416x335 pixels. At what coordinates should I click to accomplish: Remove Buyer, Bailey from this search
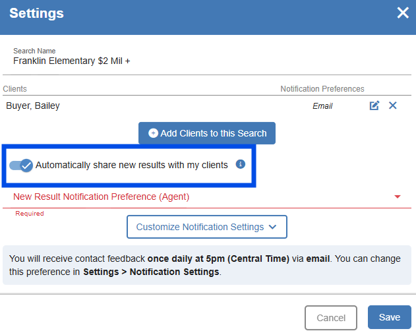click(x=393, y=106)
